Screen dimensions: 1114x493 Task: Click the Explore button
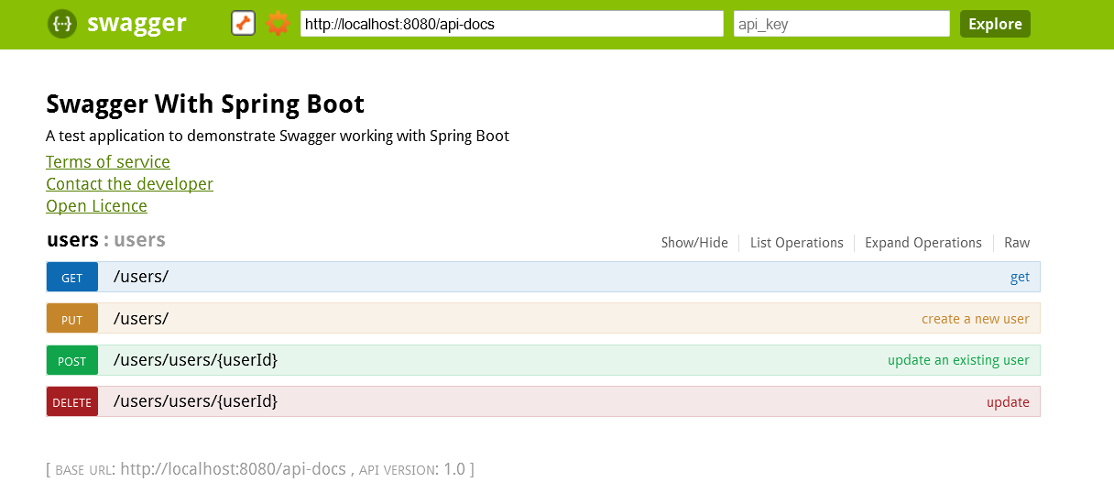pos(995,24)
